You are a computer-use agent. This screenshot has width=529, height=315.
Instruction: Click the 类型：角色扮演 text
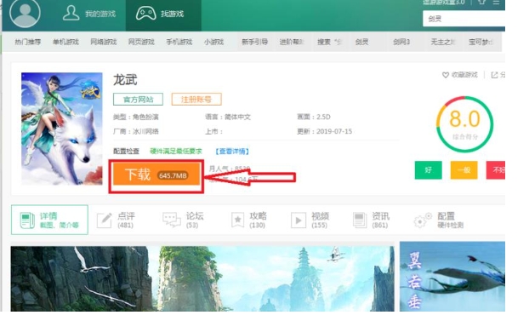click(x=135, y=117)
